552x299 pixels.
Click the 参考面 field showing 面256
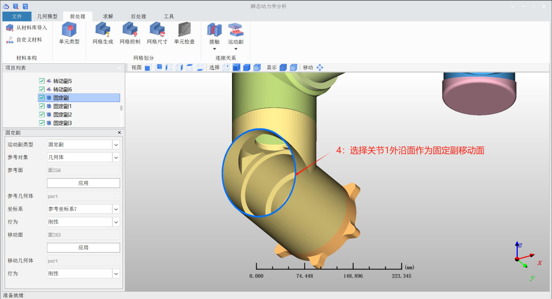pos(83,170)
